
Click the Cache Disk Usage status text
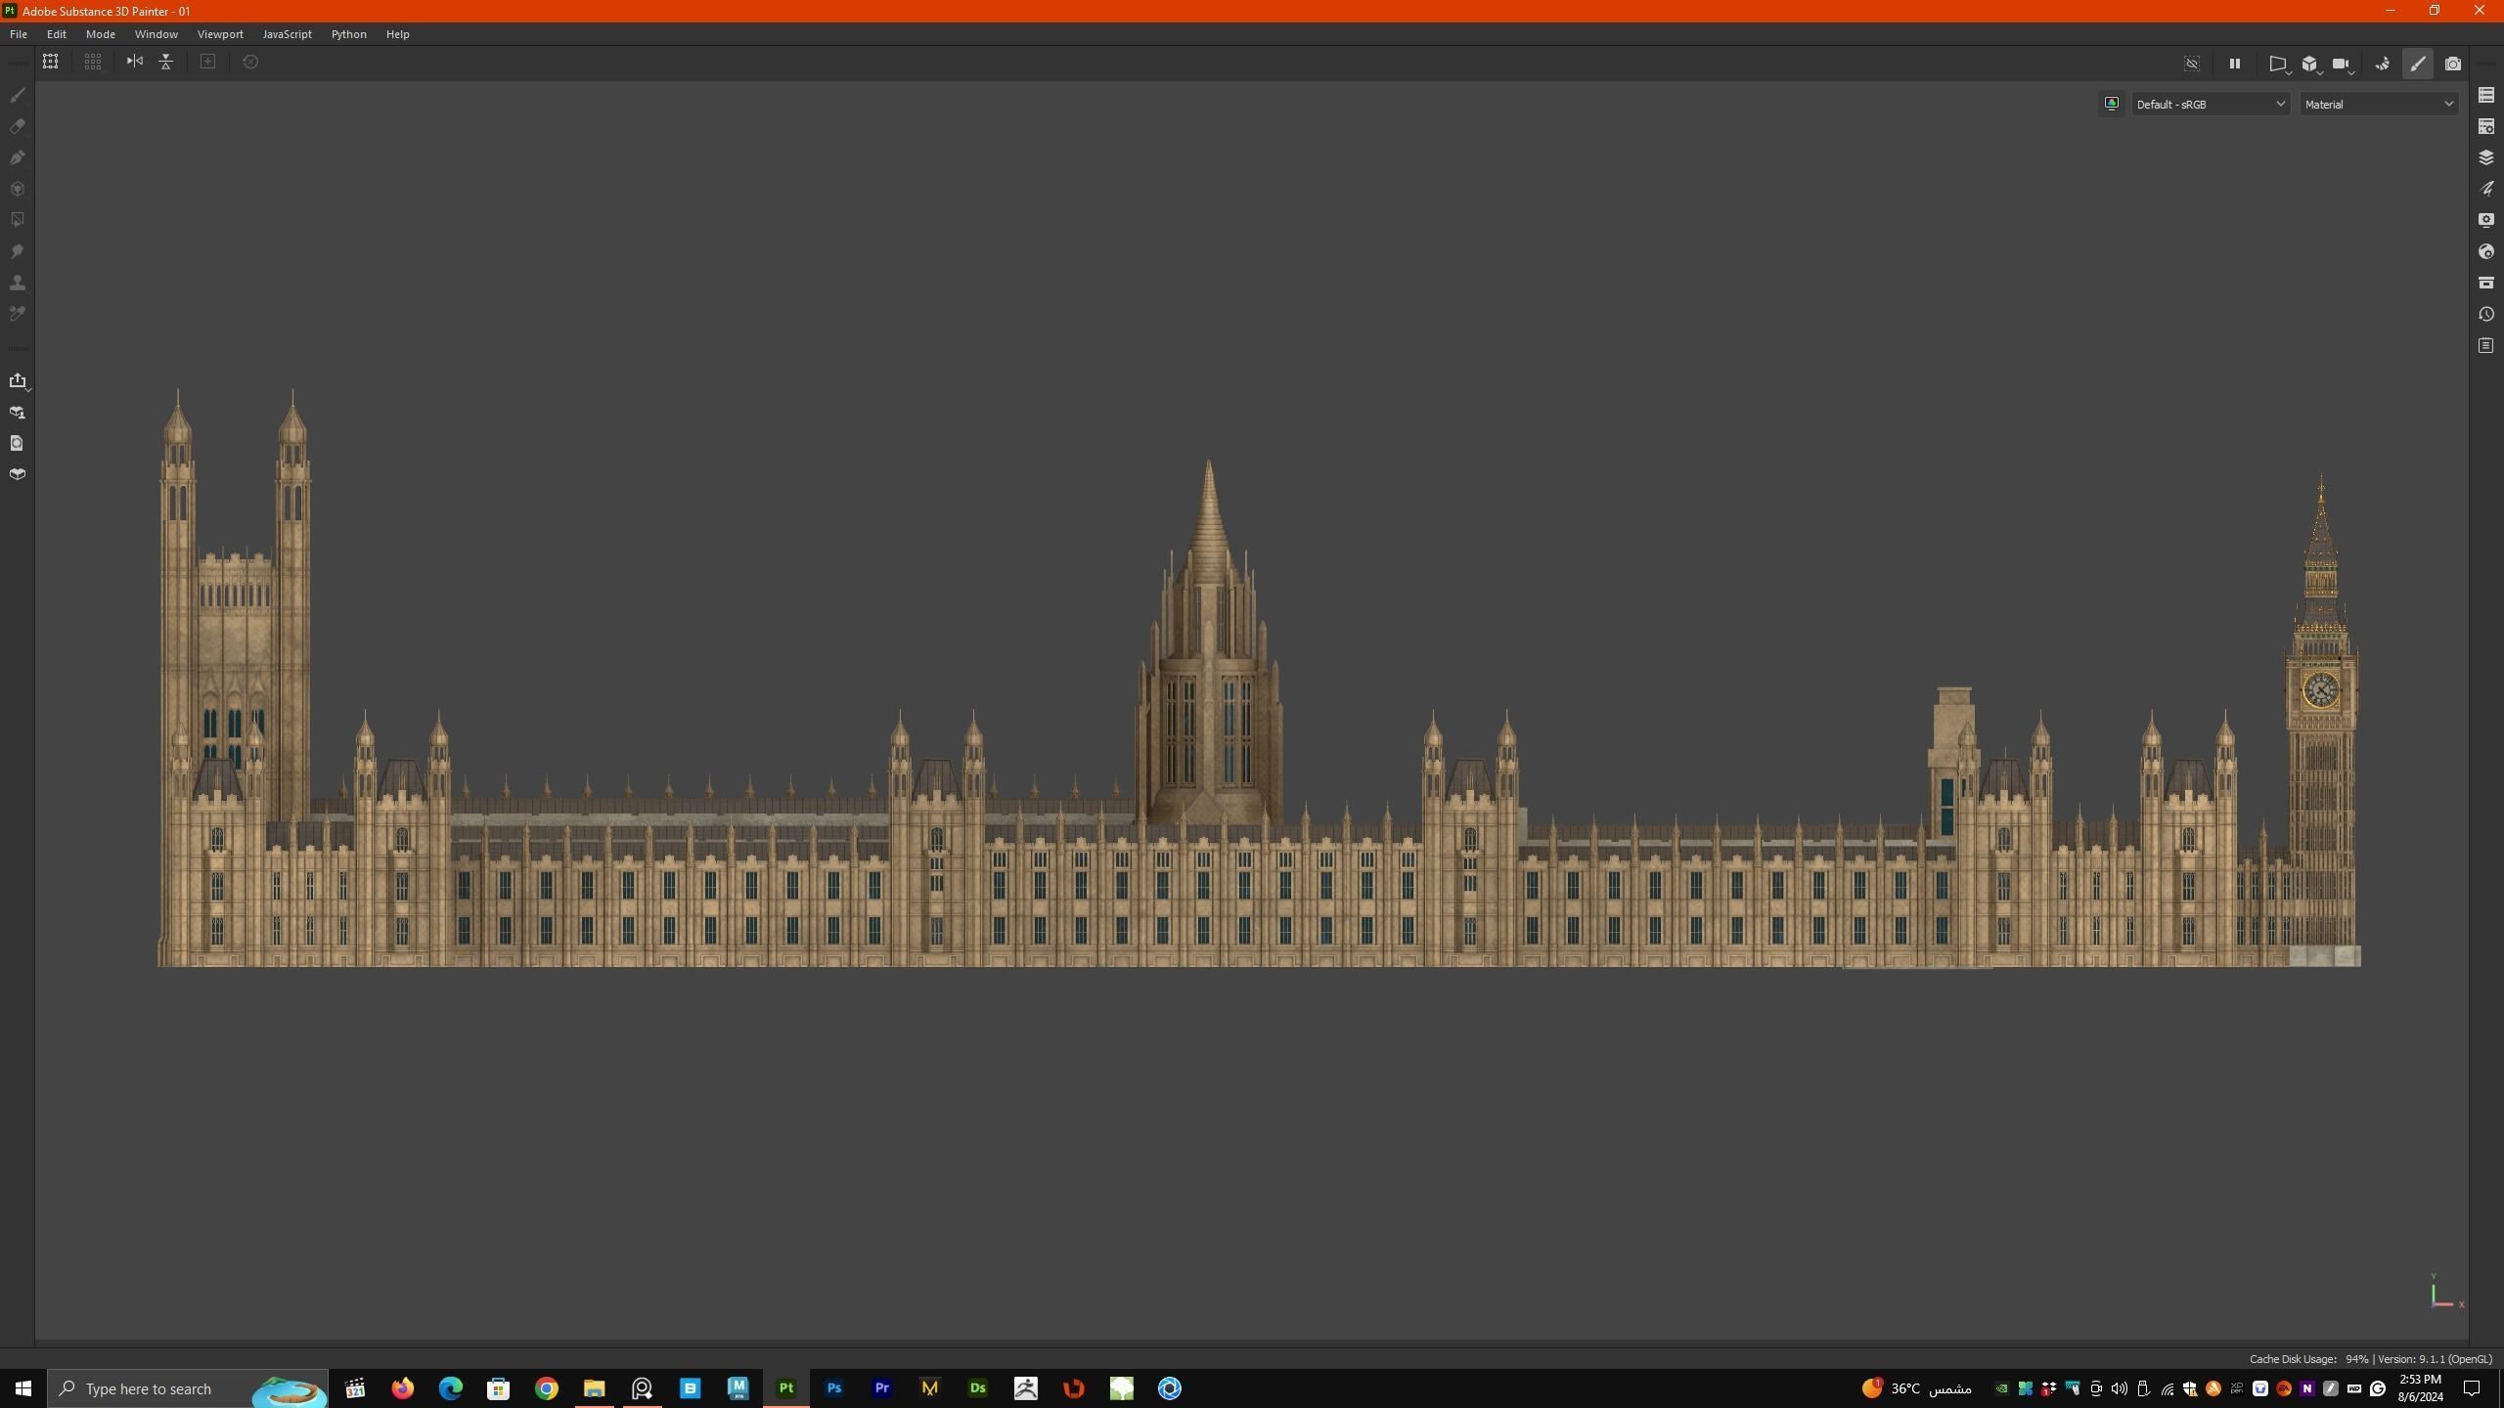(x=2308, y=1359)
